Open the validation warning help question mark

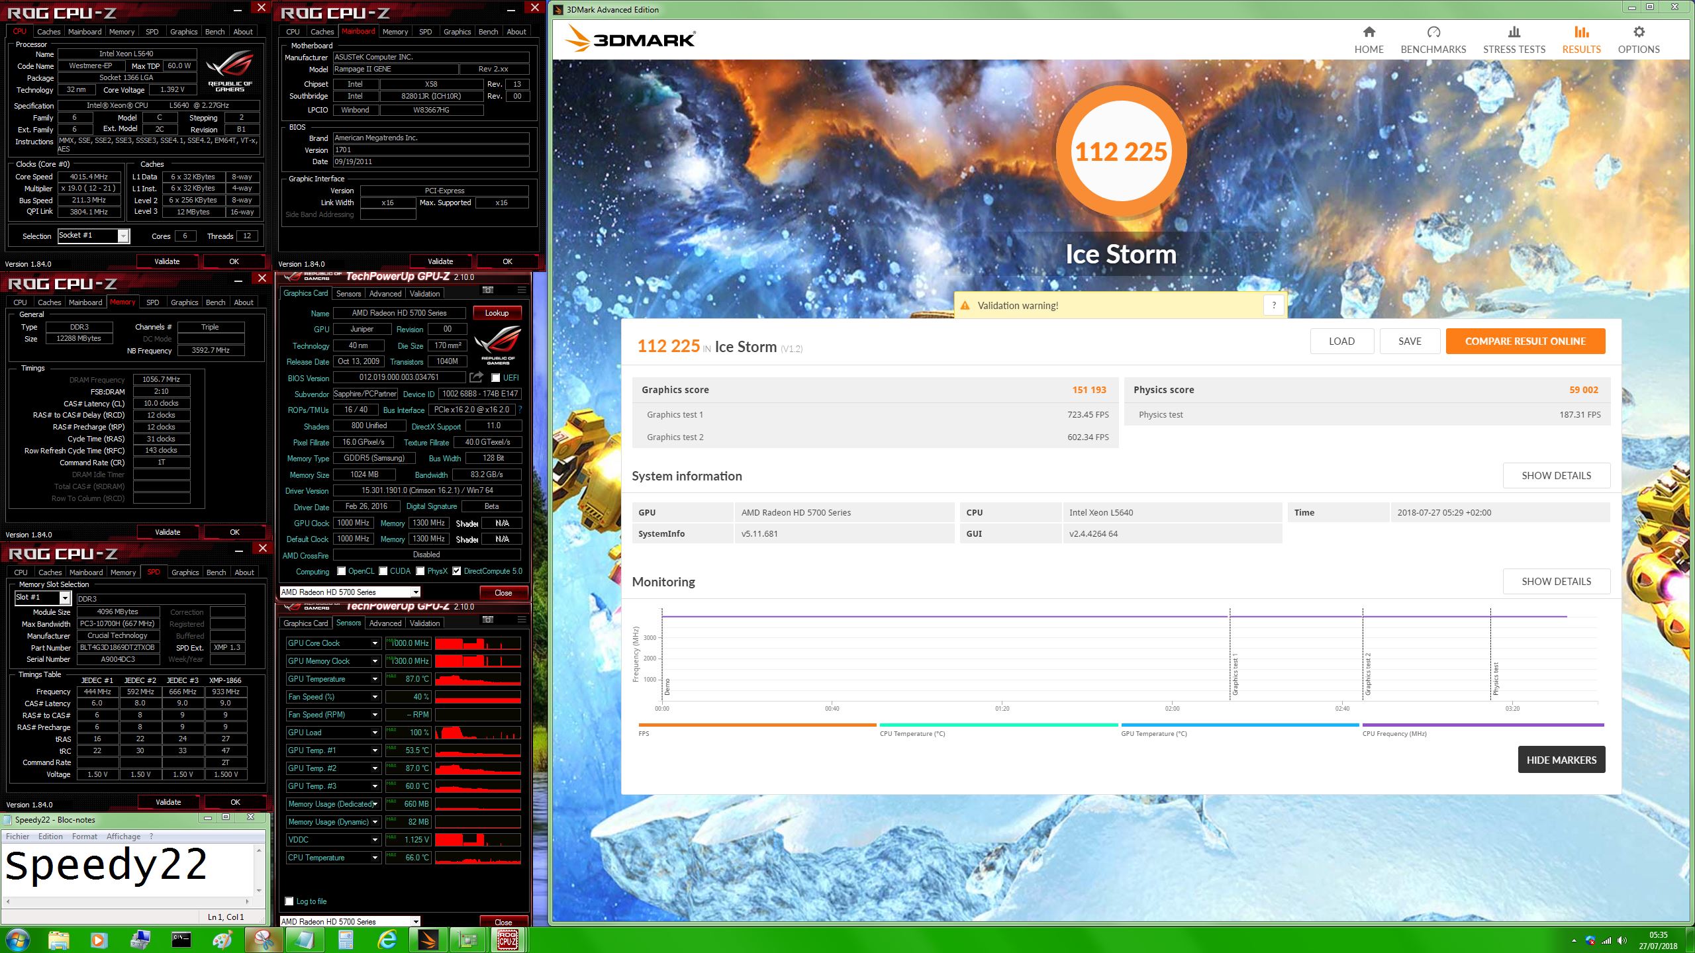(x=1273, y=305)
